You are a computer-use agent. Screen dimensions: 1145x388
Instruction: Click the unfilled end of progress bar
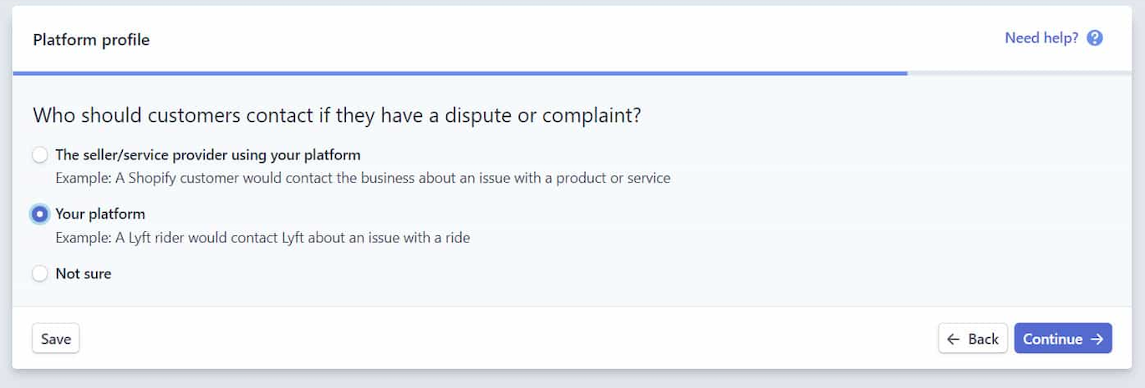click(1020, 73)
